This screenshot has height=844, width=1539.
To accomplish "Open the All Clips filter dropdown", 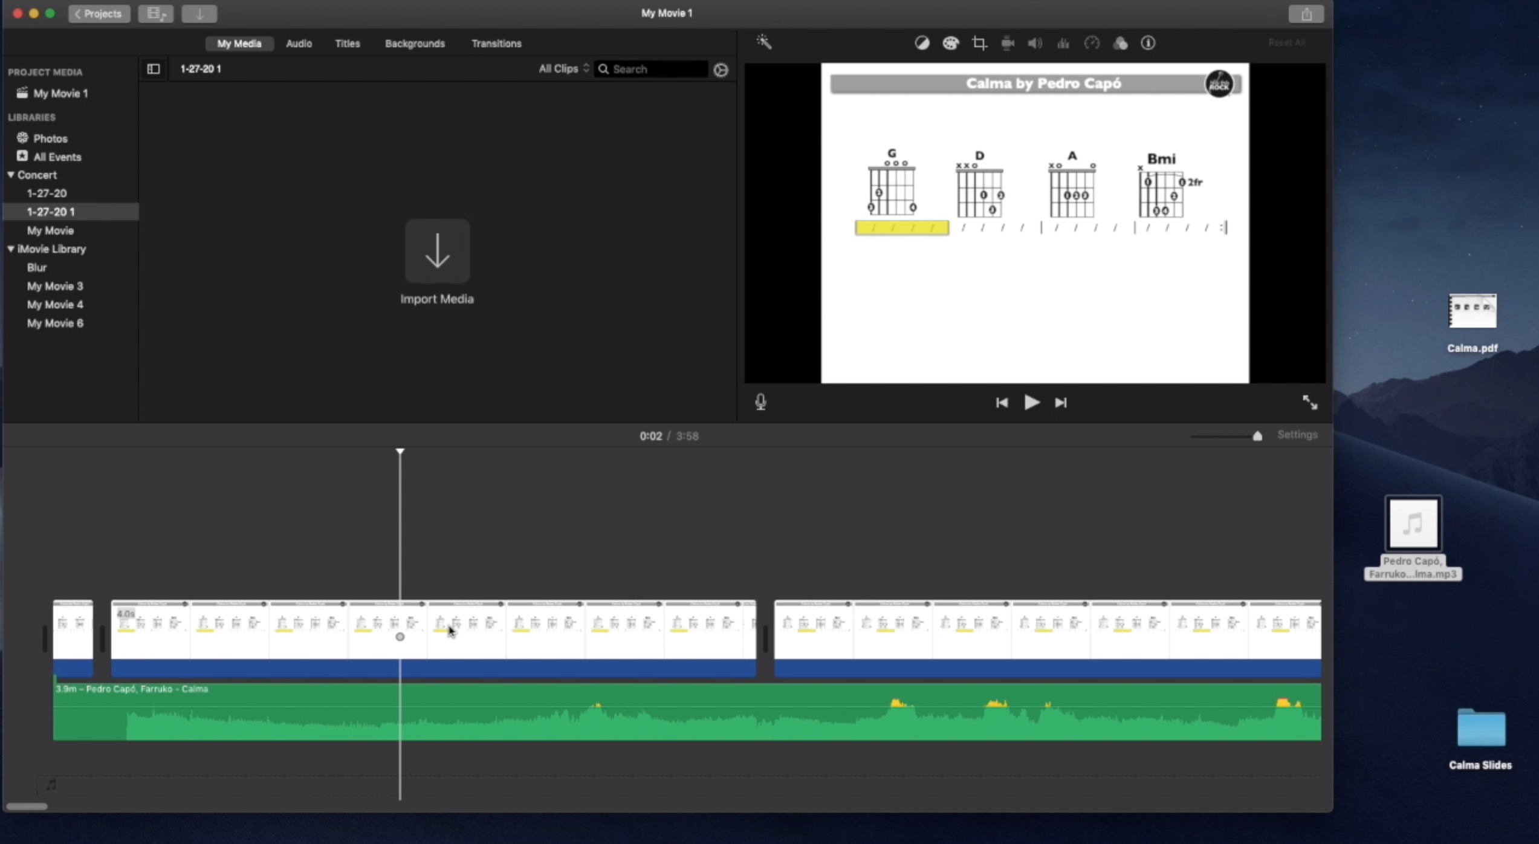I will point(562,68).
